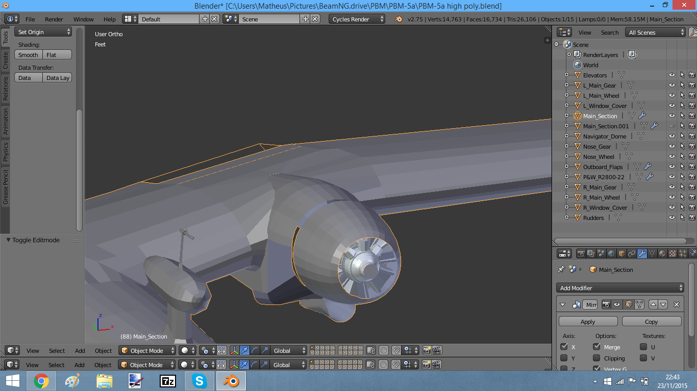
Task: Add a new screen layout next to Default
Action: (x=205, y=19)
